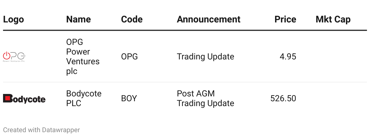Open the OPG Trading Update announcement

205,57
